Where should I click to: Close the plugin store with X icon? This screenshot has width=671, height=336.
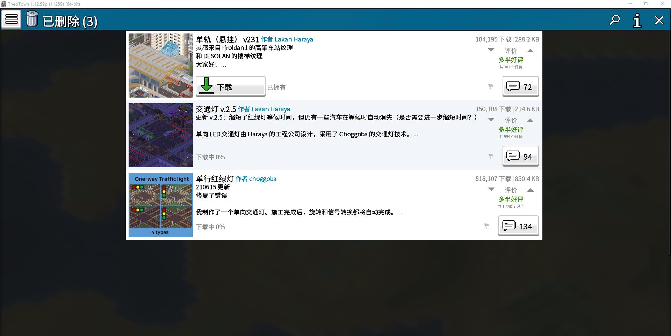[659, 21]
